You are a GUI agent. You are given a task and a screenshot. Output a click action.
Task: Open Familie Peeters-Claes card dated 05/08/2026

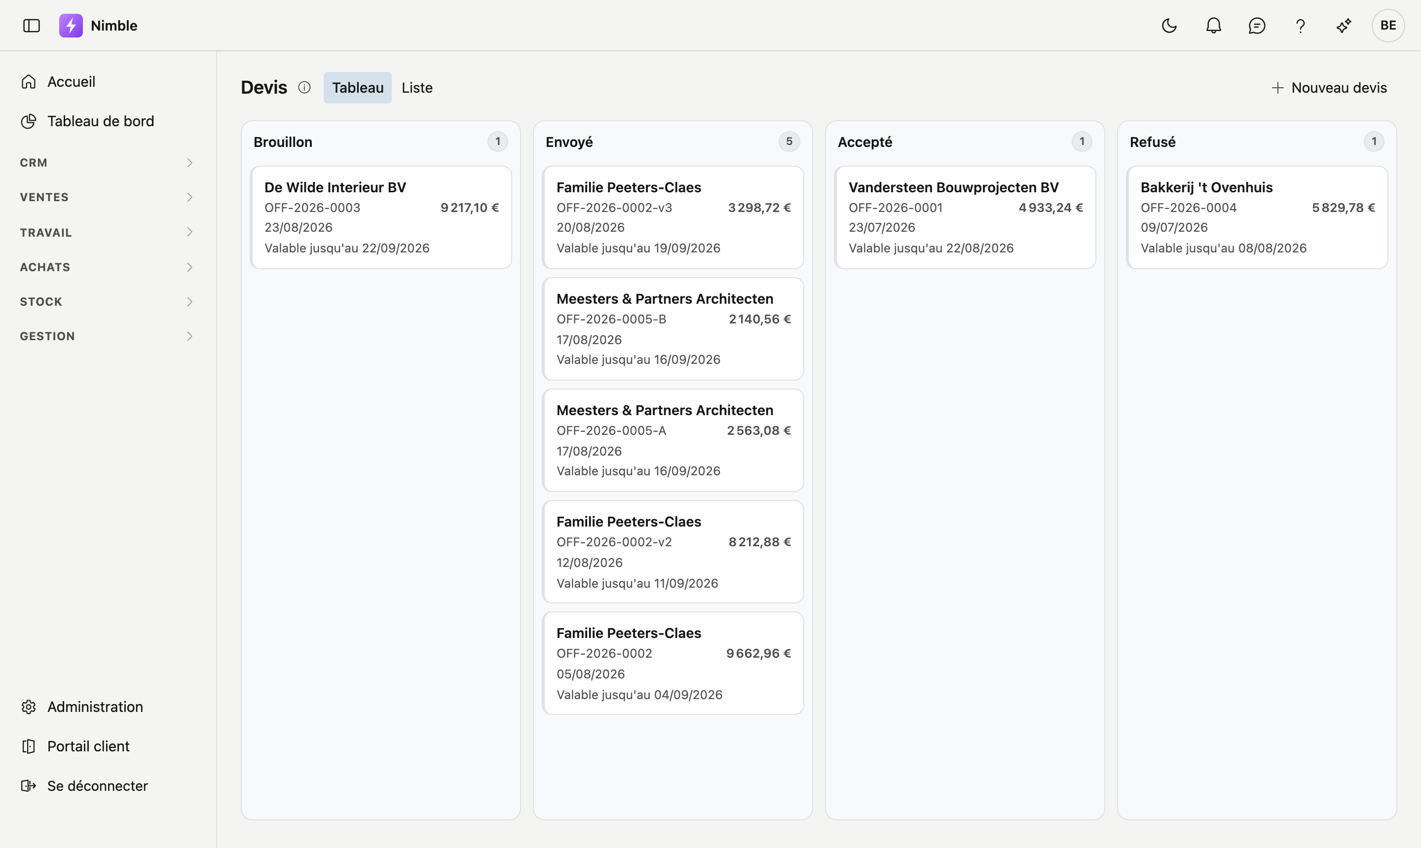673,663
